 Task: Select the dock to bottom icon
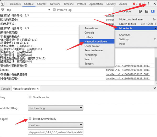pos(147,11)
